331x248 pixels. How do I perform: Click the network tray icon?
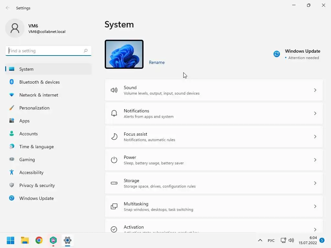[x=283, y=240]
